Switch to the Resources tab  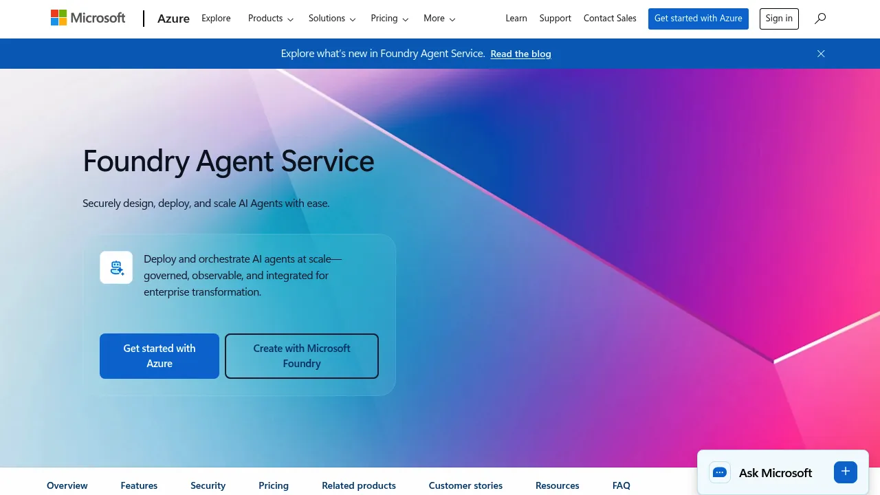point(558,485)
